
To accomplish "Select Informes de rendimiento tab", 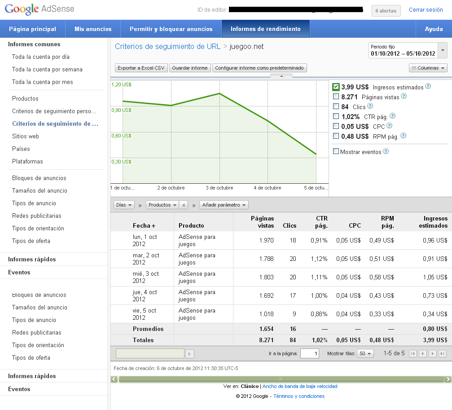I will click(265, 29).
